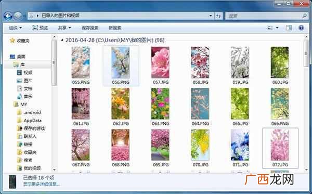This screenshot has width=312, height=194.
Task: Select the 收藏夹 star icon in sidebar
Action: pos(12,41)
